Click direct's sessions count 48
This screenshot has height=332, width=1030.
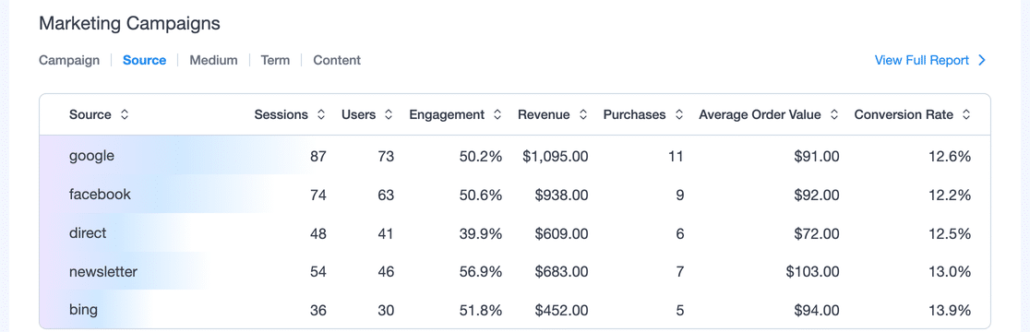(317, 233)
